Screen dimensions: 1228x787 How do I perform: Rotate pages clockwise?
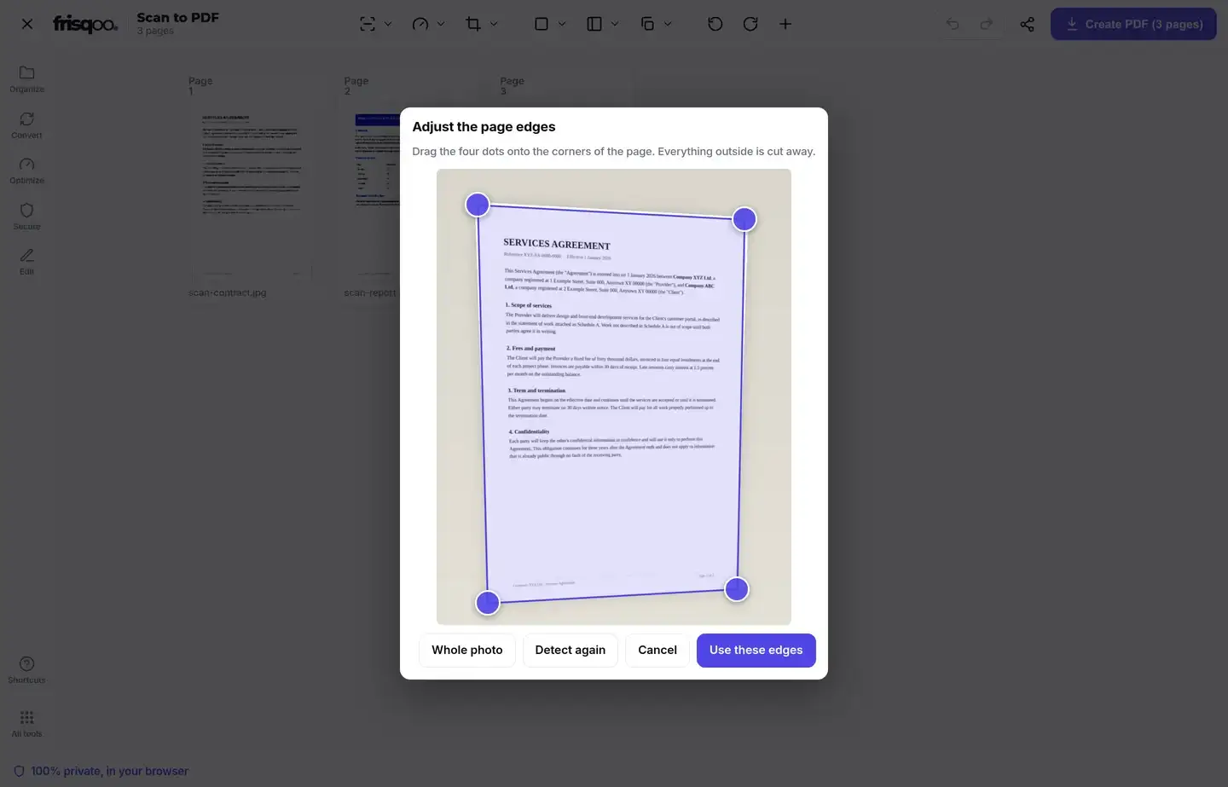(750, 24)
